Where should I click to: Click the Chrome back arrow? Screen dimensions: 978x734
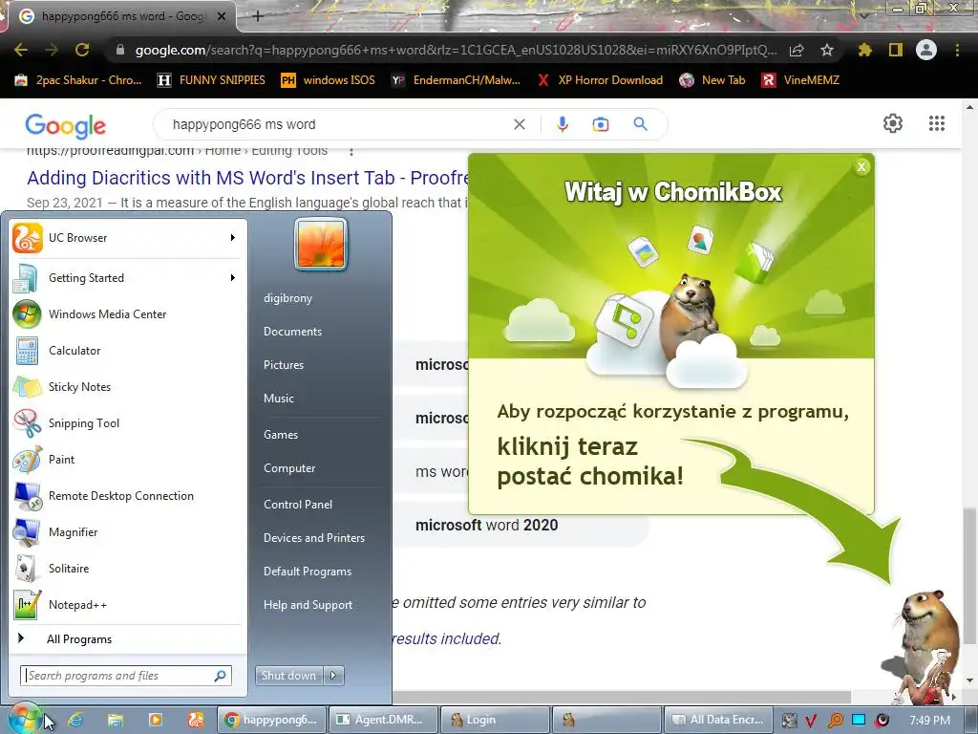point(21,50)
